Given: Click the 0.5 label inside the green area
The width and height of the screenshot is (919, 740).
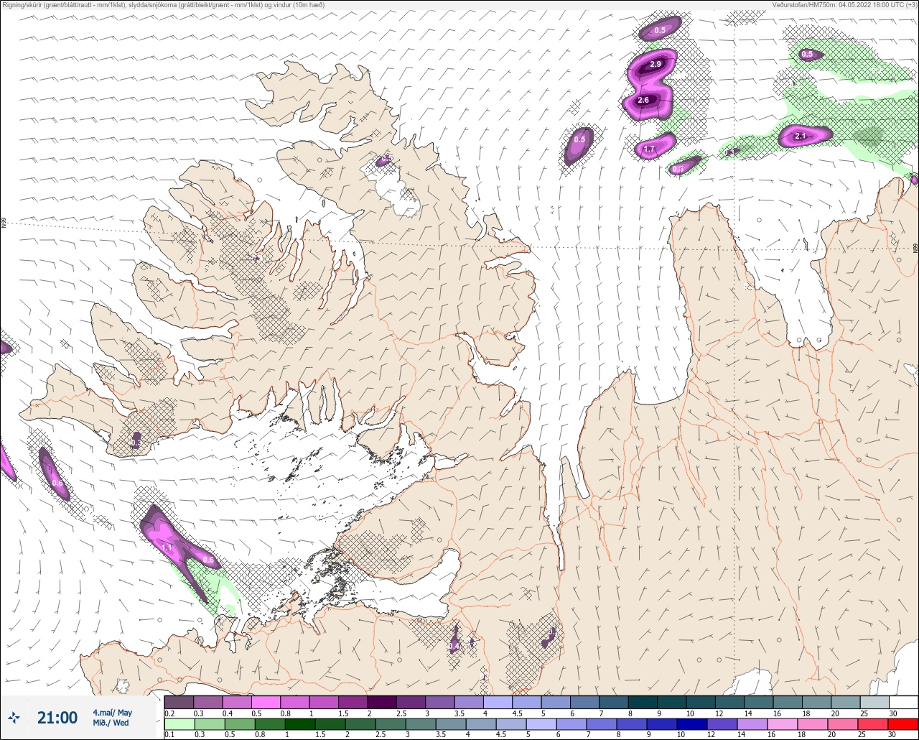Looking at the screenshot, I should pos(807,55).
